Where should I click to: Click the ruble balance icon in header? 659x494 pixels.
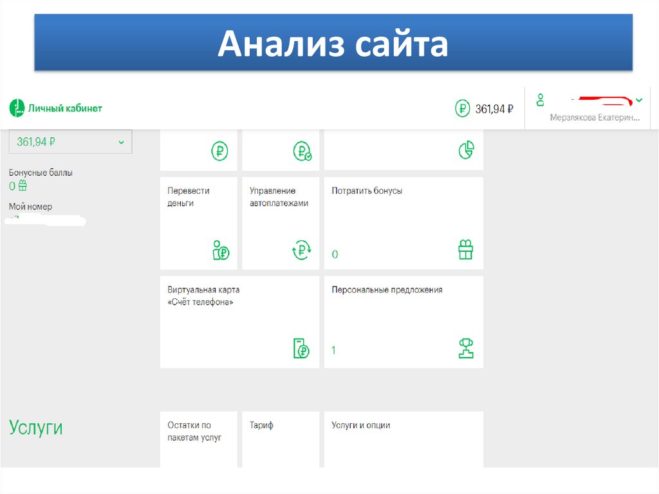coord(462,109)
